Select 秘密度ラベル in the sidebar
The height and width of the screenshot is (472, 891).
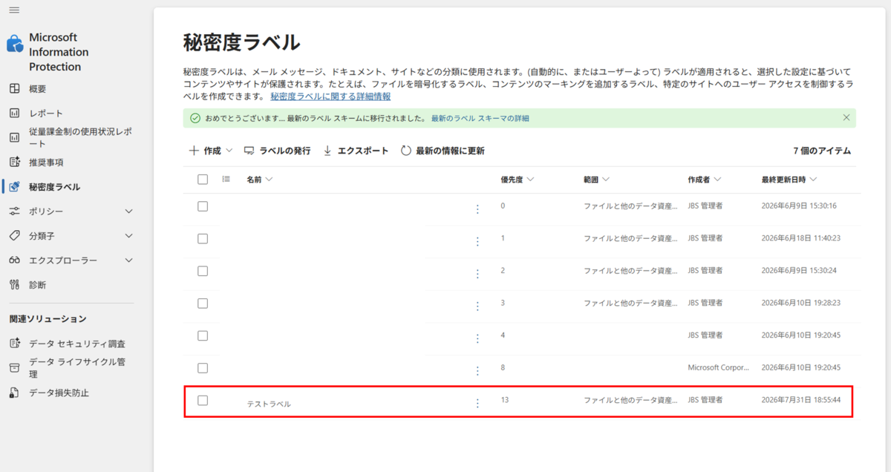coord(55,187)
